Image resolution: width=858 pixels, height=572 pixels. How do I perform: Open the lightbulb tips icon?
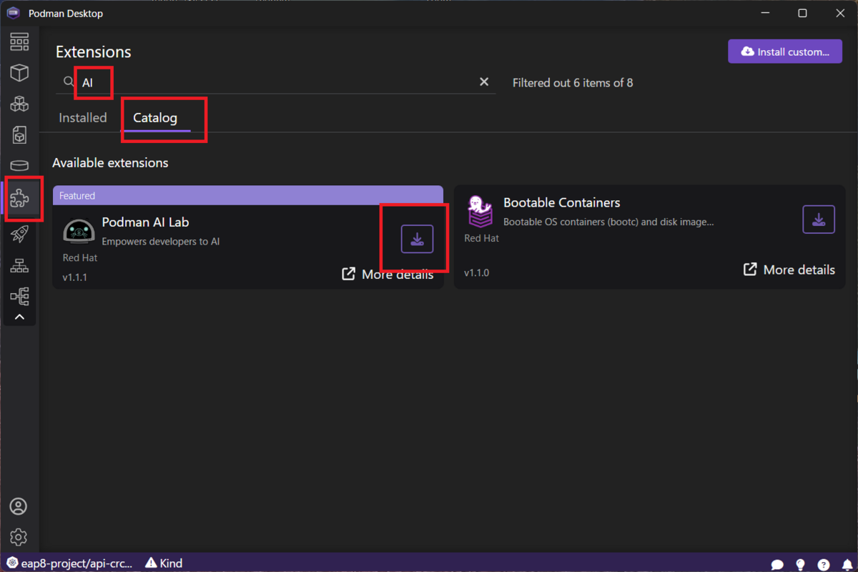tap(801, 564)
